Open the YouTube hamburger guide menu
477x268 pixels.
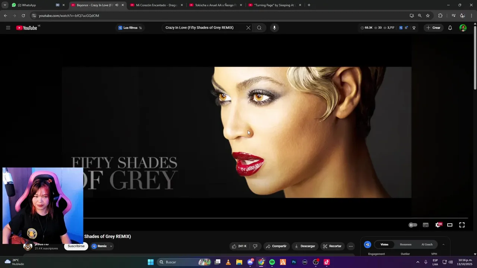tap(8, 28)
